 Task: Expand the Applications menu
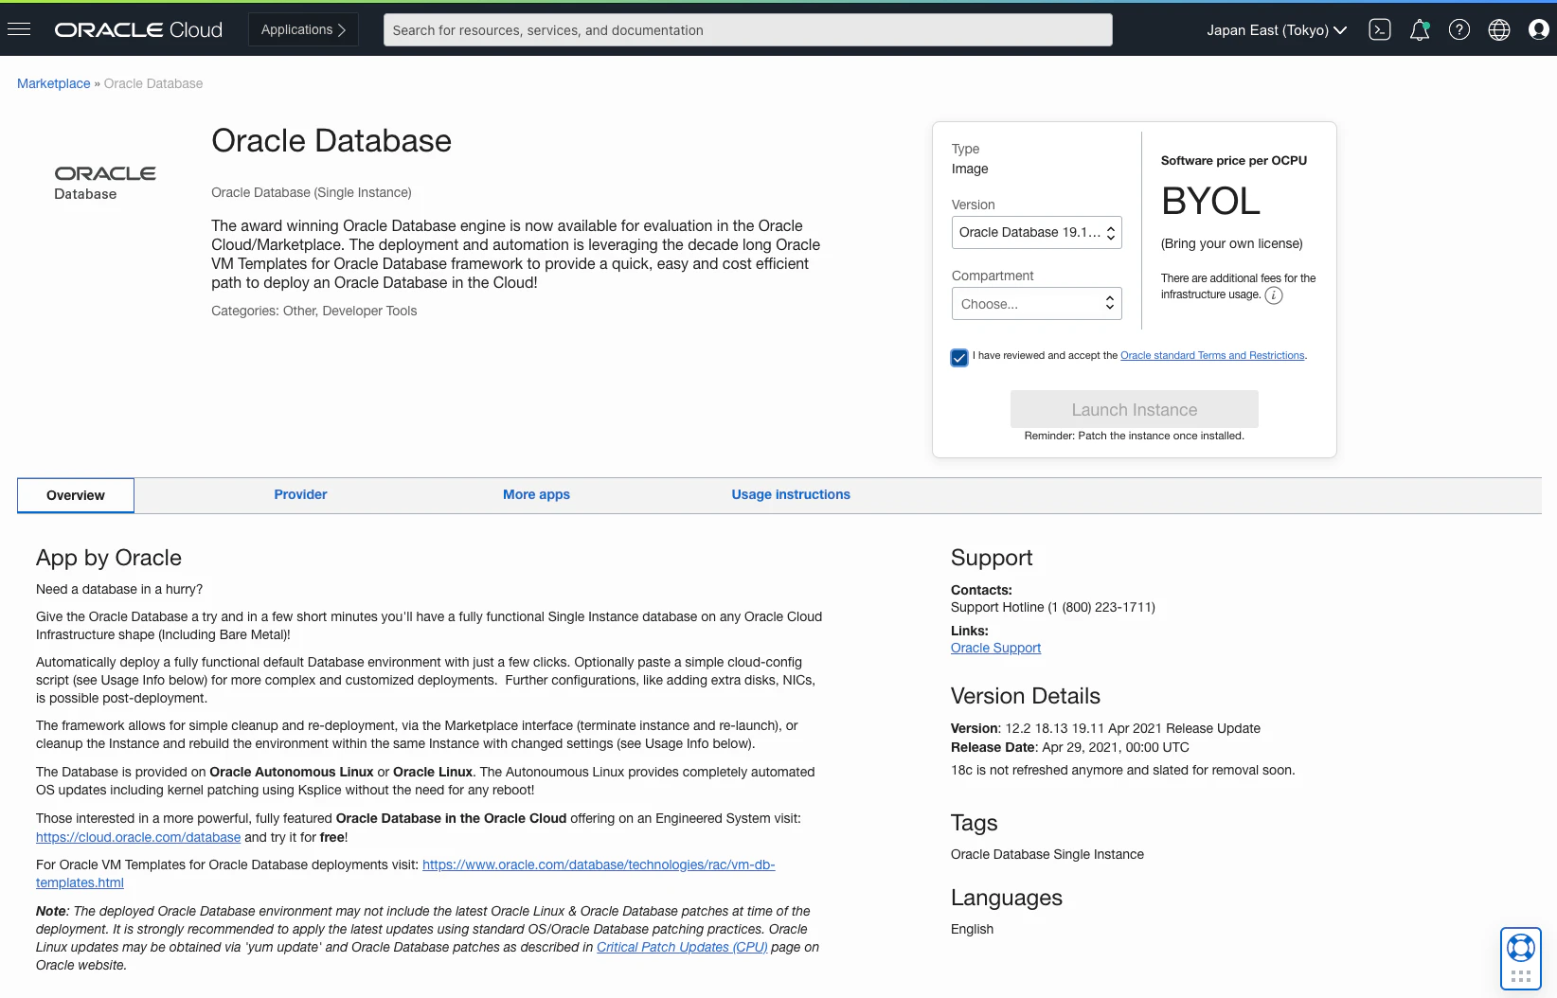pyautogui.click(x=303, y=29)
